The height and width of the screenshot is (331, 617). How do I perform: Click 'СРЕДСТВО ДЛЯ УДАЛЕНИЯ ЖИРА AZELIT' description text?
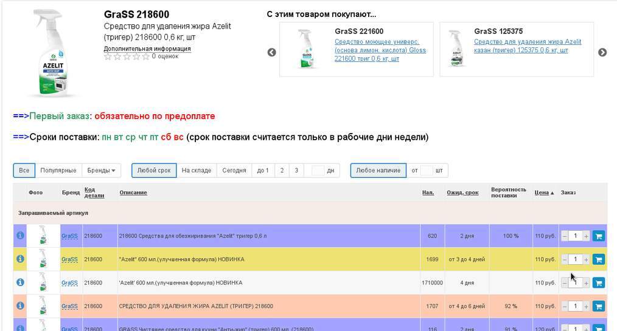[x=196, y=306]
